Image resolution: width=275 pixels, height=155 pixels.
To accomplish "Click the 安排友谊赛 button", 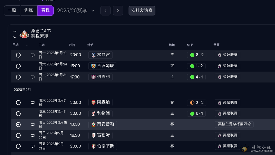I will point(142,11).
